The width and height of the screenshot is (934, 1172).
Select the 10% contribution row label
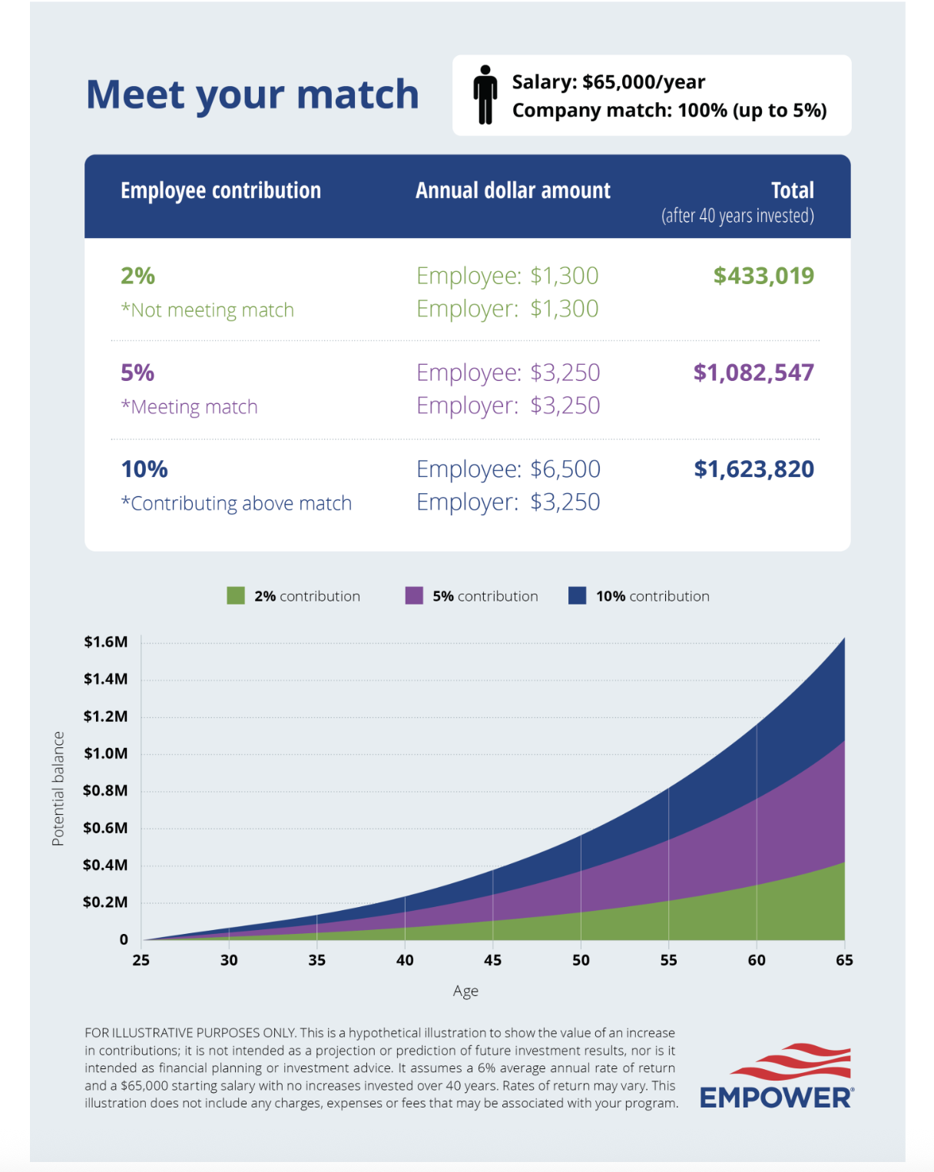click(x=144, y=469)
